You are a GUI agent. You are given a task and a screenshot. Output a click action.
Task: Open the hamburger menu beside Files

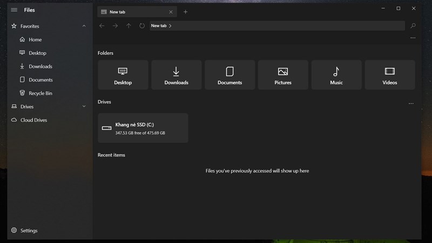(x=14, y=10)
